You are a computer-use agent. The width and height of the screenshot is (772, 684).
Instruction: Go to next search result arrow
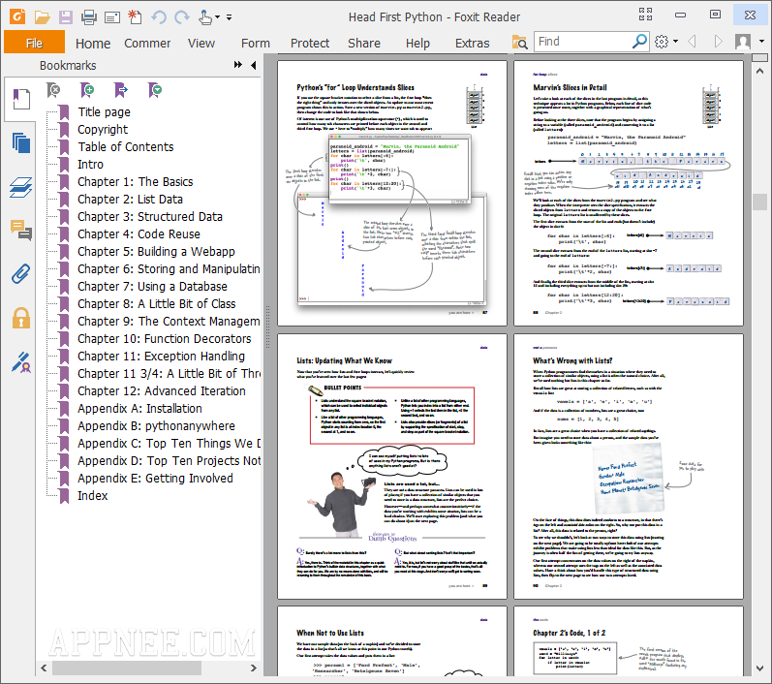click(719, 42)
